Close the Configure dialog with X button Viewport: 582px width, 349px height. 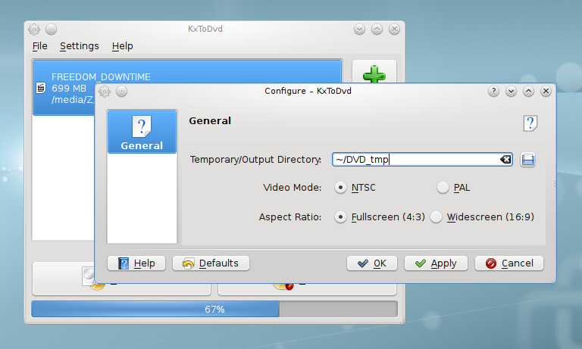pos(546,92)
